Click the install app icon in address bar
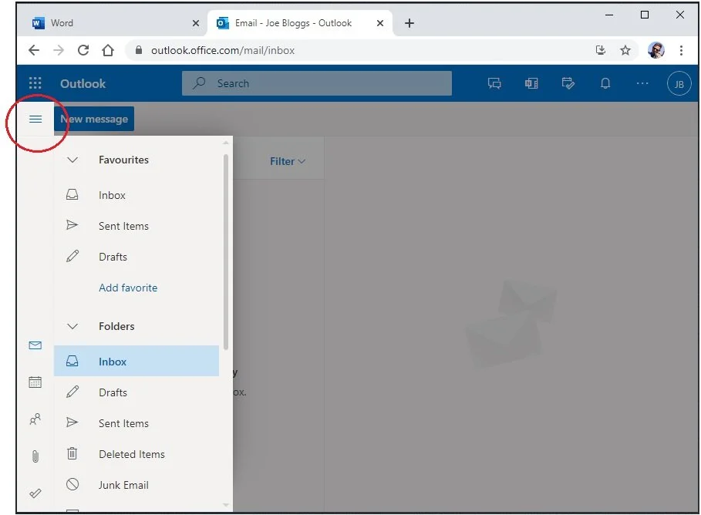The width and height of the screenshot is (701, 515). point(601,50)
